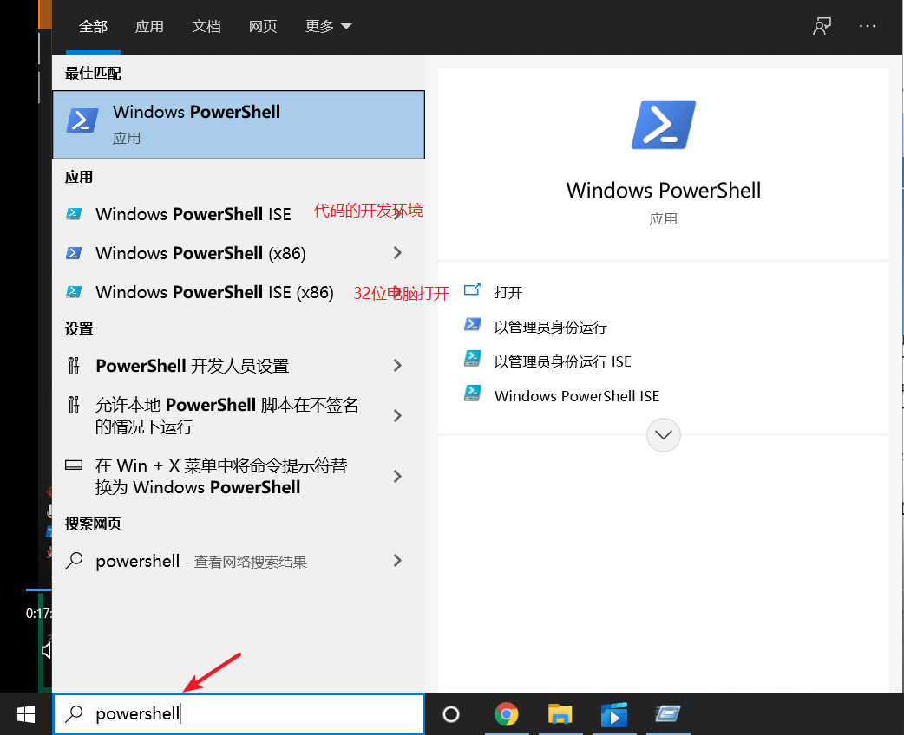Expand Windows PowerShell ISE result arrow
Image resolution: width=904 pixels, height=735 pixels.
coord(397,214)
